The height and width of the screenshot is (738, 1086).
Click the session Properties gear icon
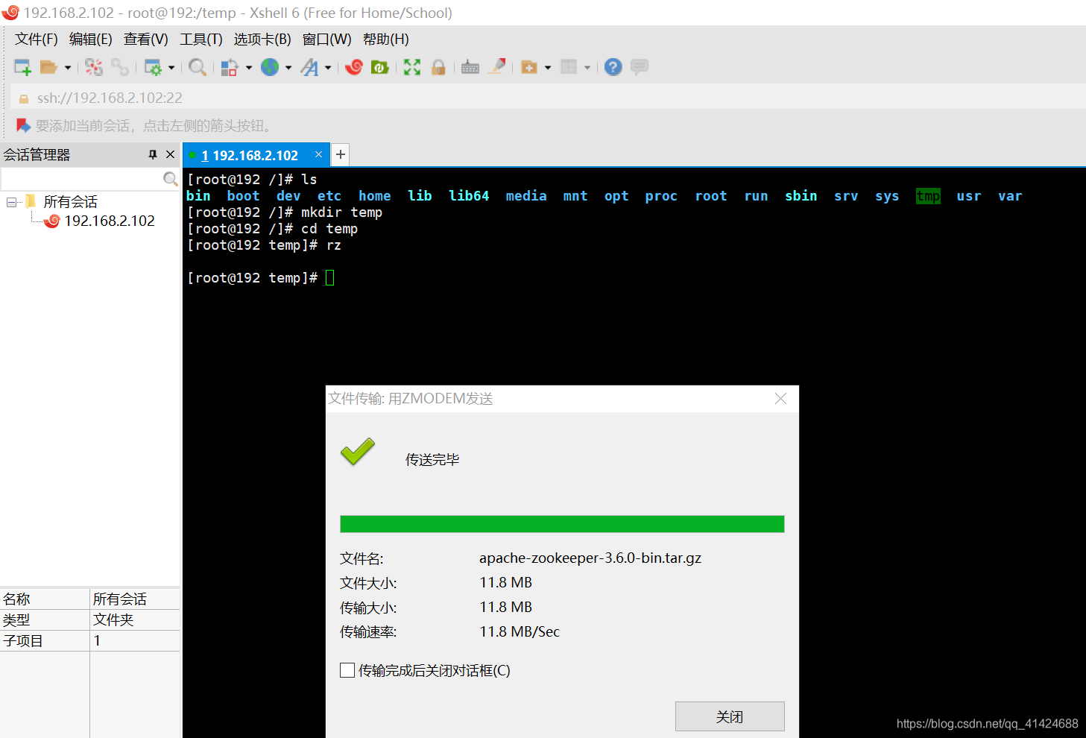[x=153, y=67]
